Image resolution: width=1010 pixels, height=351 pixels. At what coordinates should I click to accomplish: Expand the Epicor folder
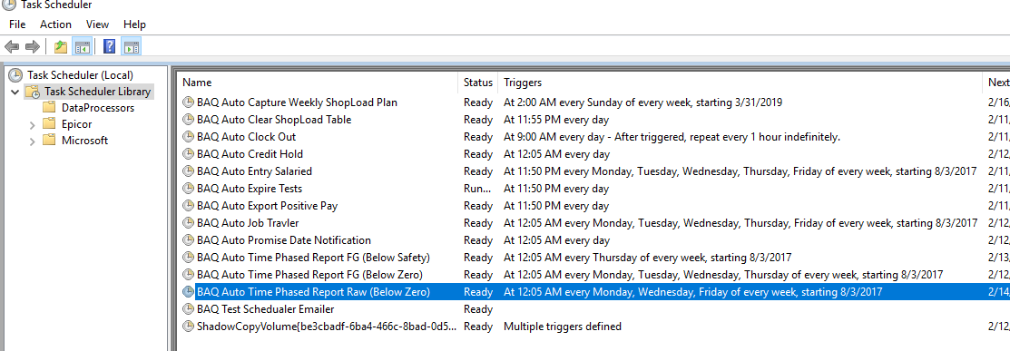pyautogui.click(x=32, y=124)
